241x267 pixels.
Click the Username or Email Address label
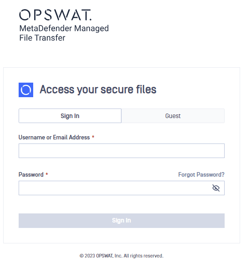tap(54, 137)
